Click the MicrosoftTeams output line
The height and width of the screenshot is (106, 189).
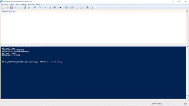pyautogui.click(x=9, y=48)
